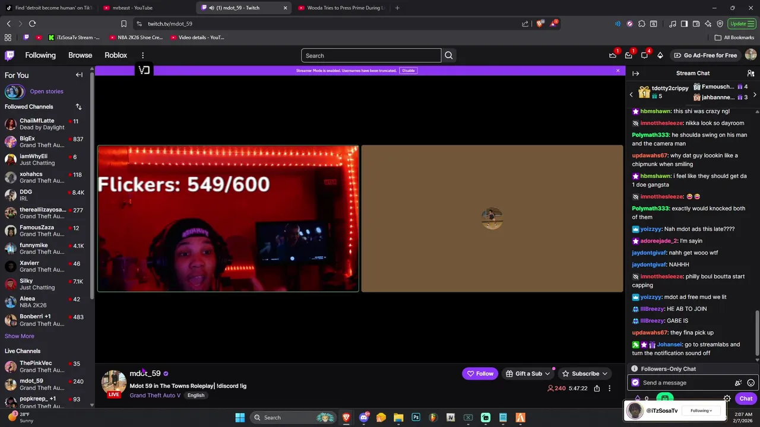Viewport: 760px width, 427px height.
Task: Click the celebration party popper icon
Action: click(738, 383)
